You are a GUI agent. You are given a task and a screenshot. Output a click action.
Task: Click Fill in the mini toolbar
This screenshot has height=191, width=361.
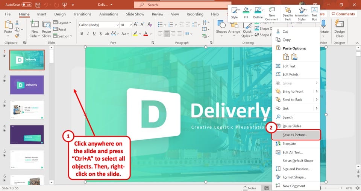click(x=246, y=13)
